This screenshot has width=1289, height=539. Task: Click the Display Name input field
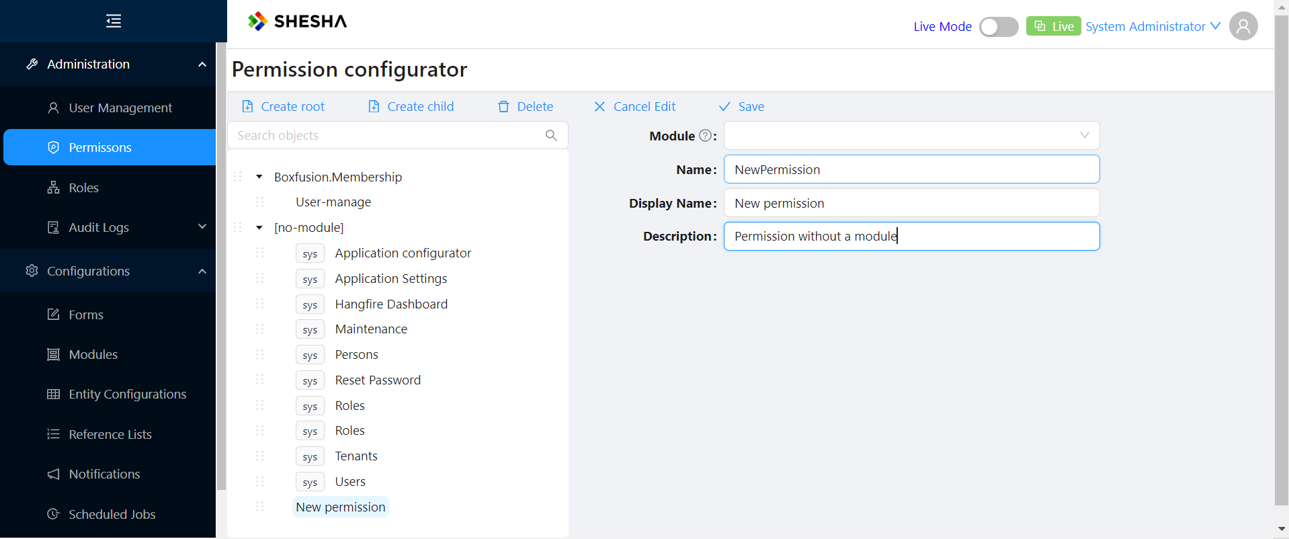pyautogui.click(x=911, y=203)
